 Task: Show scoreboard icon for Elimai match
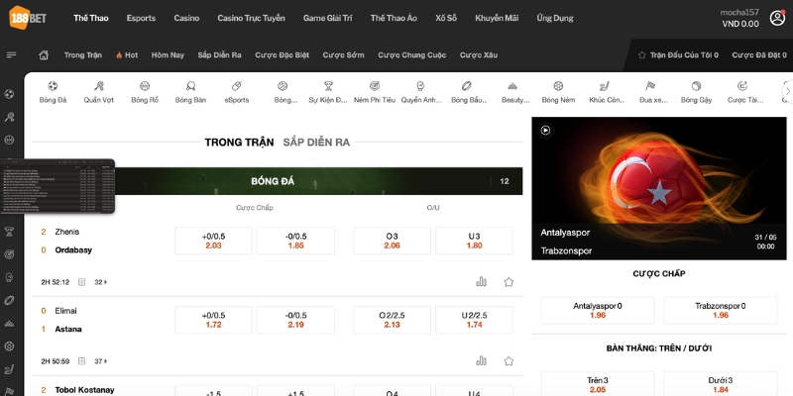[x=82, y=361]
